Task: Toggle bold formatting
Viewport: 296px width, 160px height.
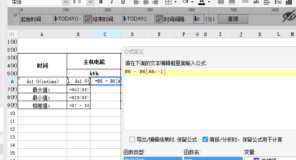Action: (x=101, y=2)
